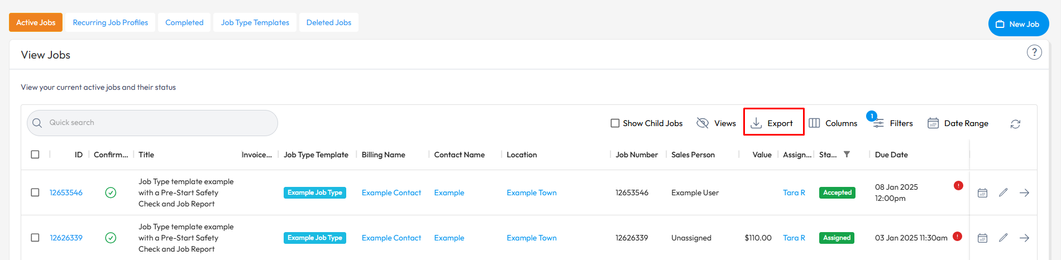This screenshot has height=260, width=1061.
Task: Switch to the Active Jobs tab
Action: point(36,22)
